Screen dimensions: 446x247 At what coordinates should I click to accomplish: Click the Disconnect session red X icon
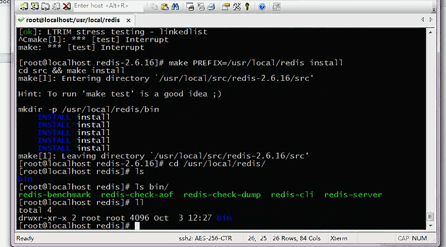pyautogui.click(x=67, y=6)
